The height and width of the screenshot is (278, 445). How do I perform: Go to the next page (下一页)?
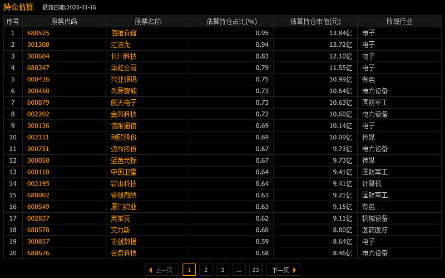(x=283, y=270)
